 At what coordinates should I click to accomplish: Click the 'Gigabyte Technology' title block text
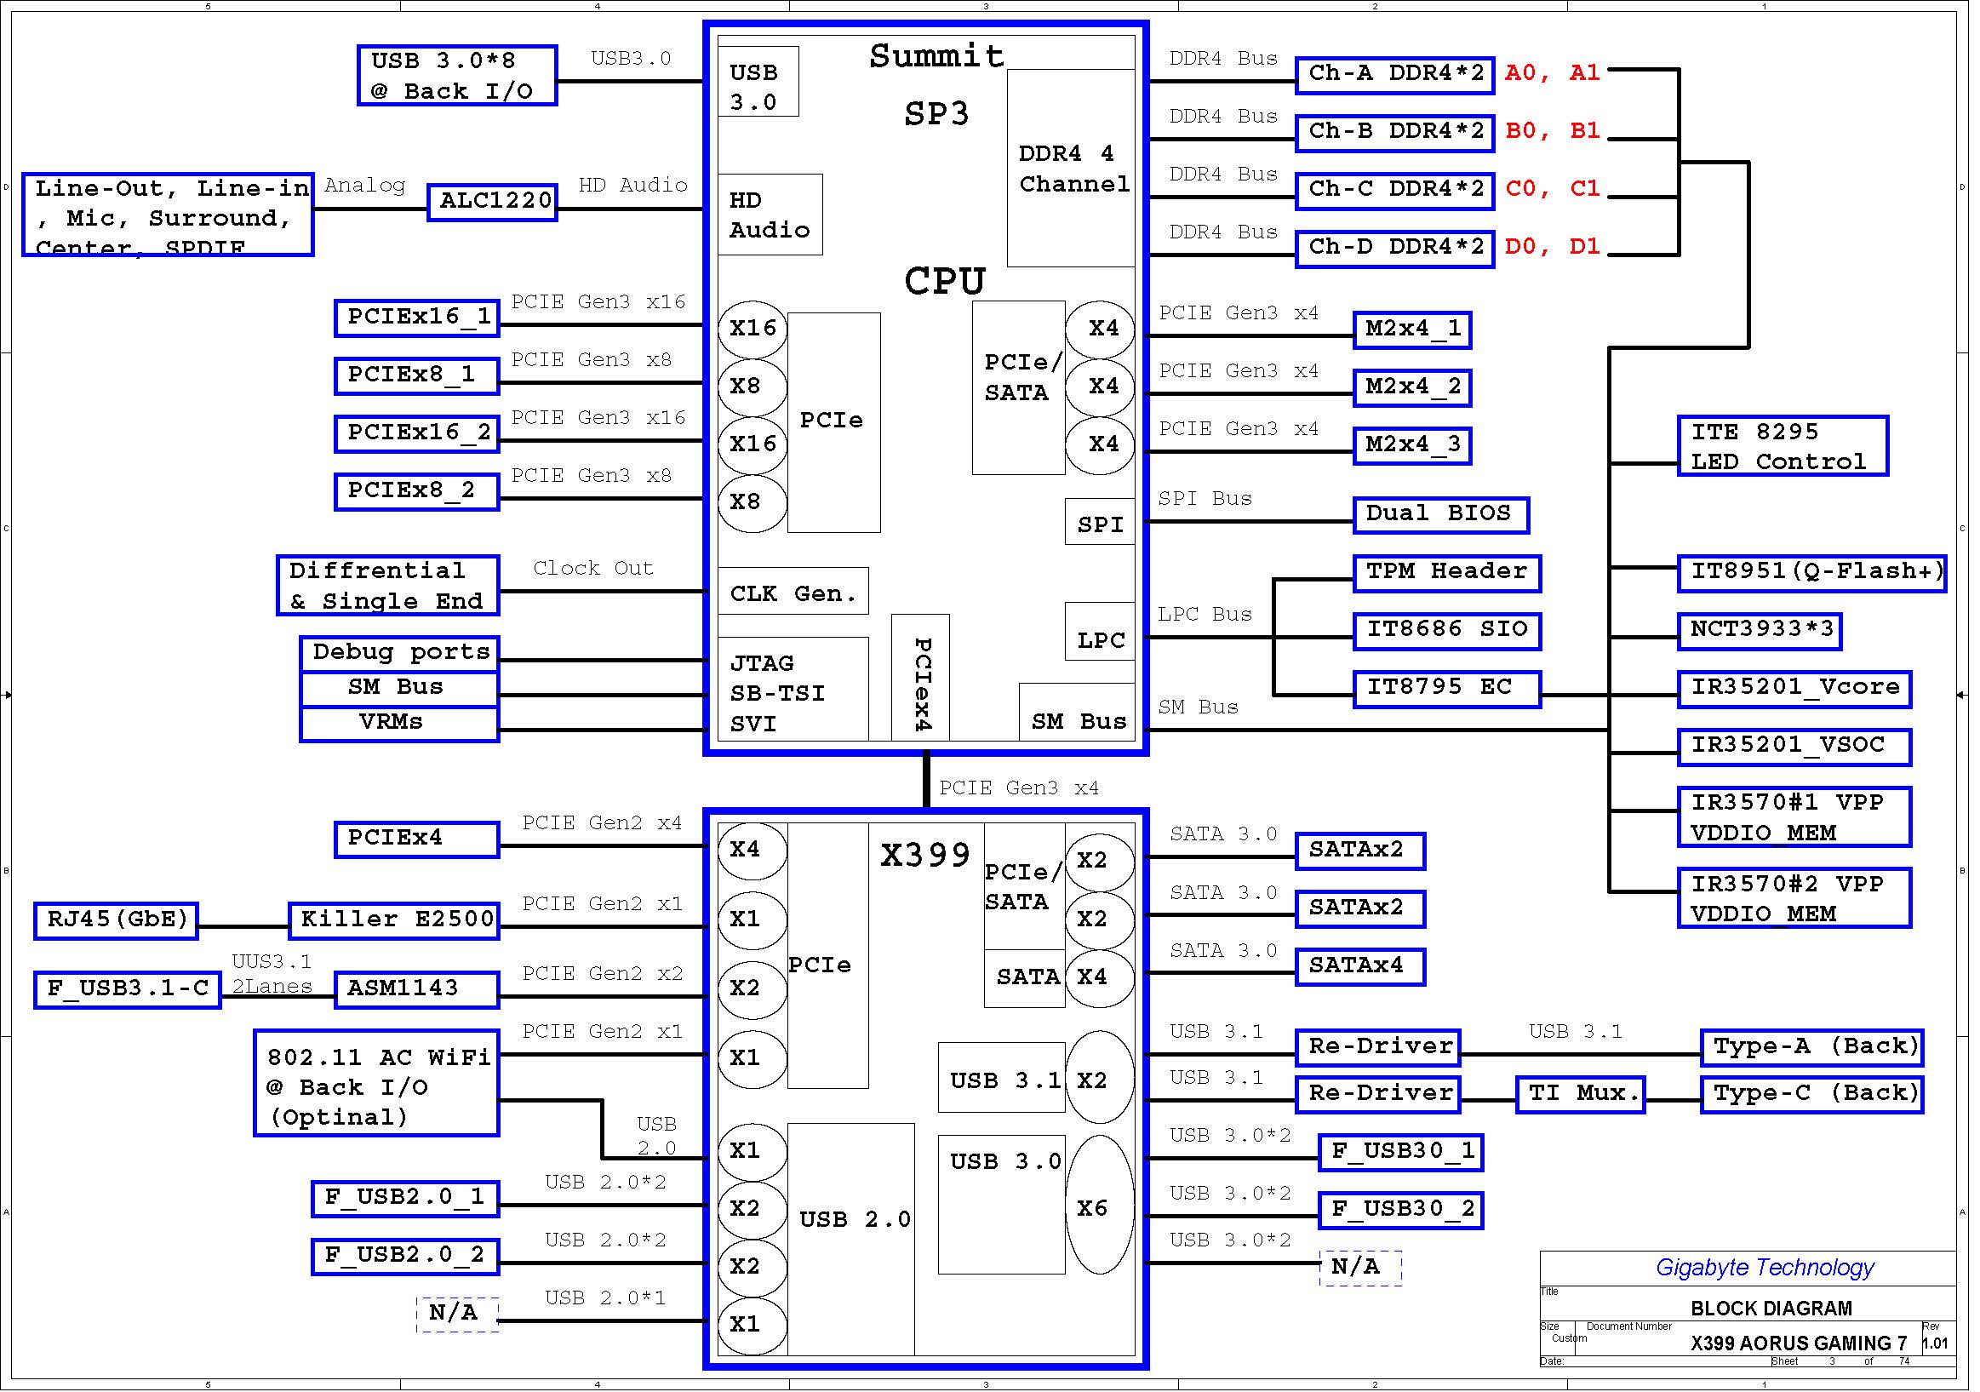[x=1765, y=1269]
